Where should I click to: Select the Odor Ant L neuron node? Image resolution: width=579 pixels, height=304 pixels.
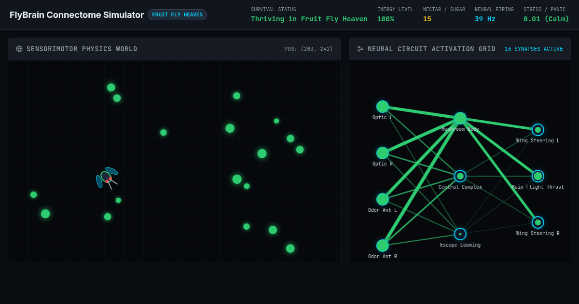pyautogui.click(x=383, y=199)
